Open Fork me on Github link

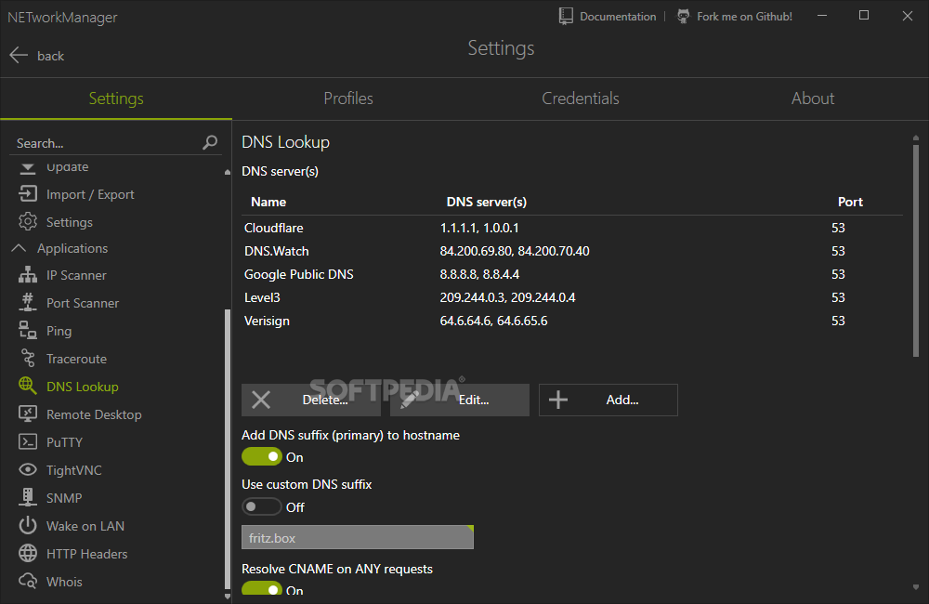click(x=744, y=17)
